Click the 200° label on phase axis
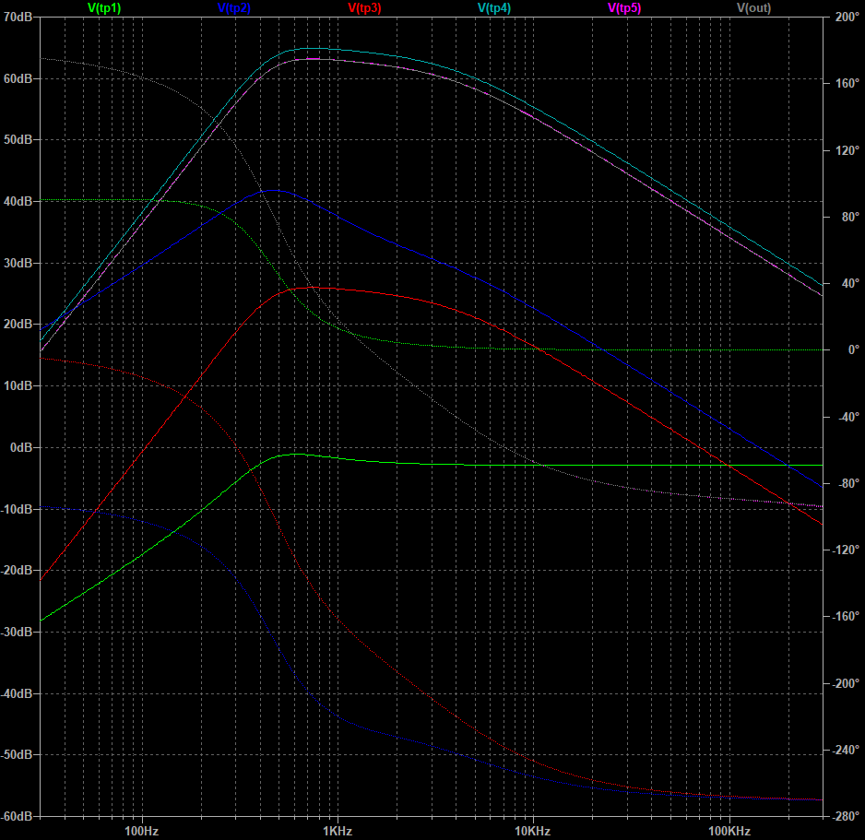 (x=844, y=18)
